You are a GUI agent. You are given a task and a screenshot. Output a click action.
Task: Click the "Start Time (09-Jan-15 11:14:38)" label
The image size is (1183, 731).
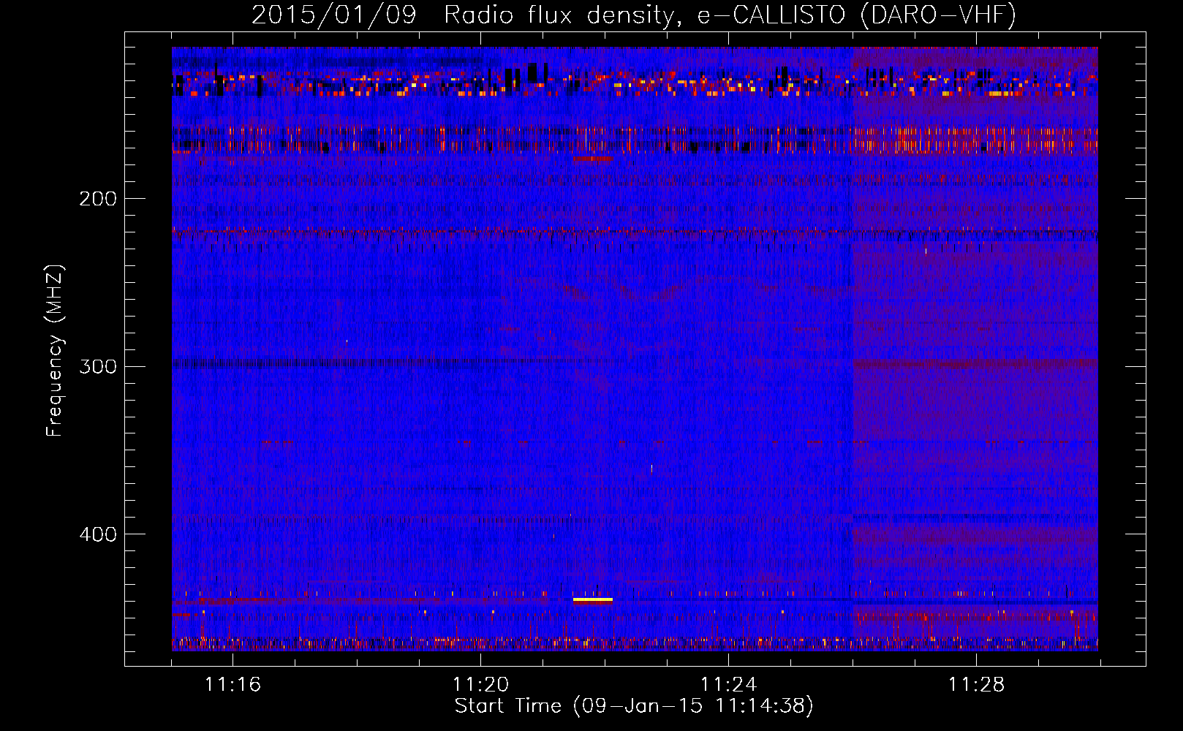click(x=634, y=706)
